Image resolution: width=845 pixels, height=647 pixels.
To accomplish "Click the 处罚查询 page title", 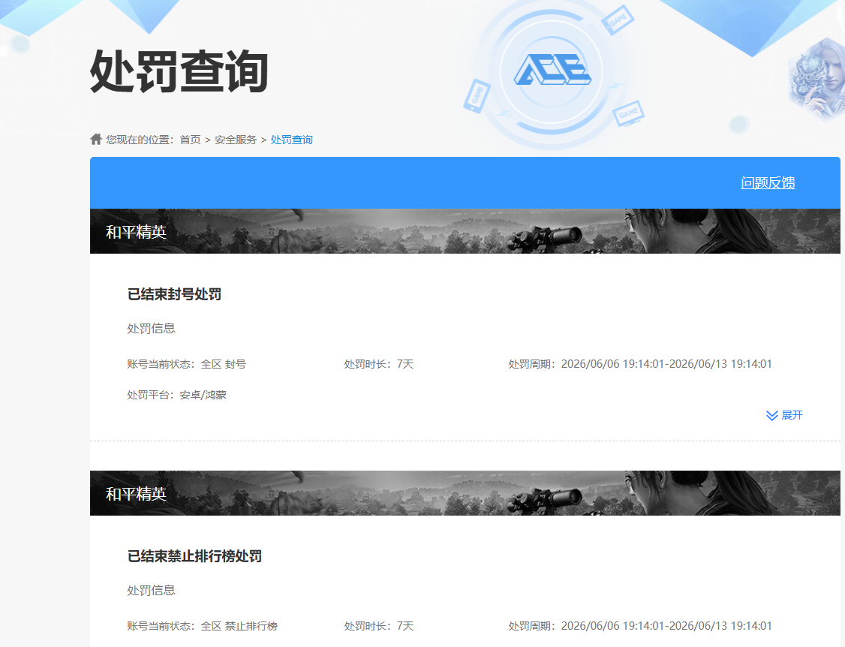I will click(179, 71).
